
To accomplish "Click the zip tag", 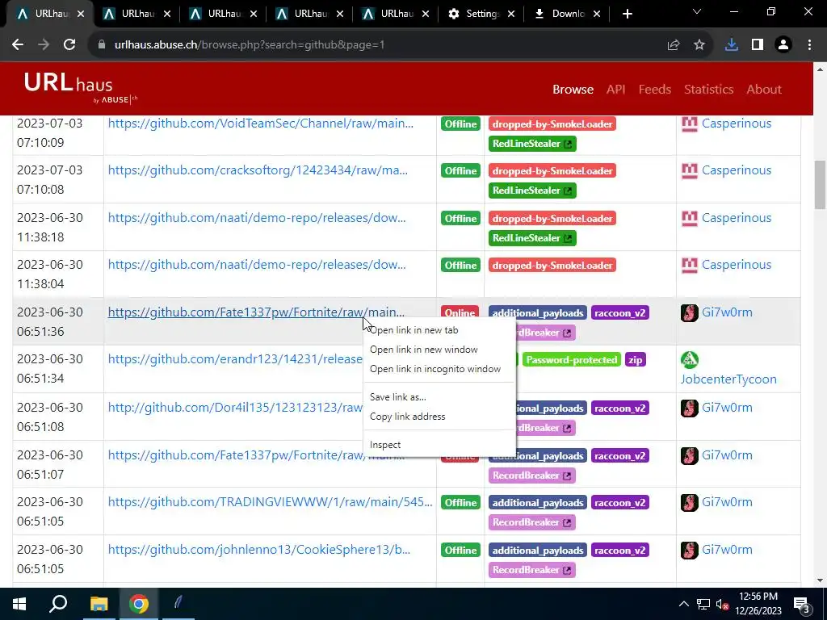I will click(x=635, y=360).
